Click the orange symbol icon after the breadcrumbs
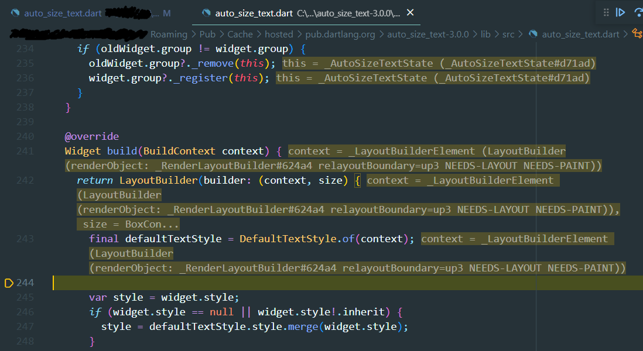 (636, 35)
